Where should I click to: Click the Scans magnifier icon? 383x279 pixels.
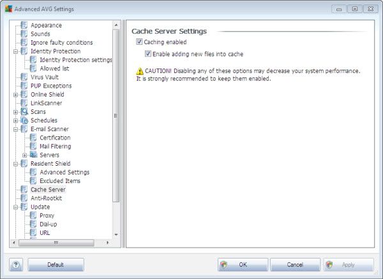pyautogui.click(x=24, y=112)
